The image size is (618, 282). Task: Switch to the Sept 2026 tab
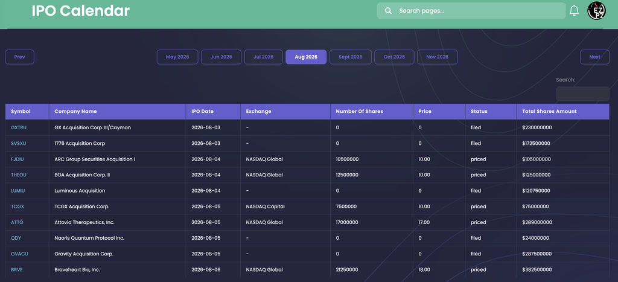(351, 57)
